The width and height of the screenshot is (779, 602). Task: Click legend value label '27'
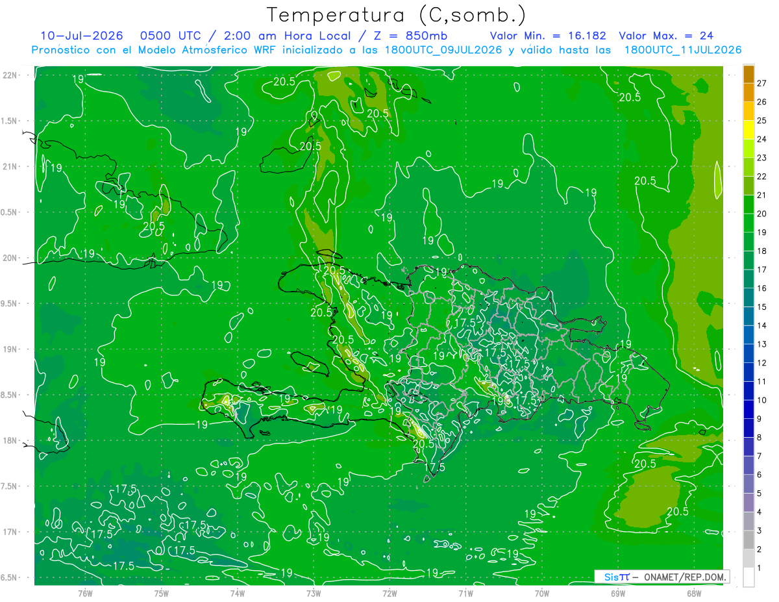tap(761, 83)
